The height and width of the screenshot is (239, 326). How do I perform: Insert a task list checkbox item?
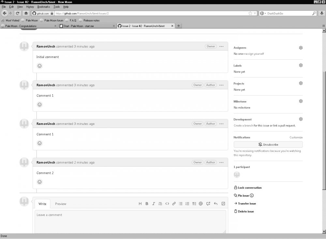[x=194, y=204]
